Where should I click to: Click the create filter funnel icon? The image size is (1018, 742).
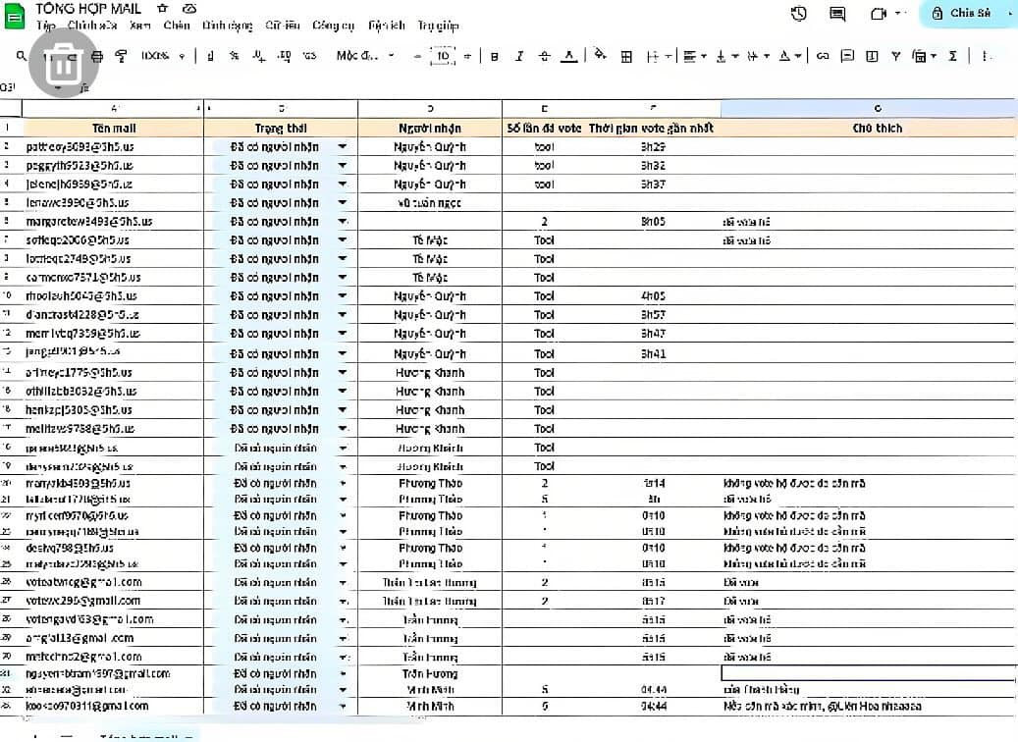[x=895, y=57]
